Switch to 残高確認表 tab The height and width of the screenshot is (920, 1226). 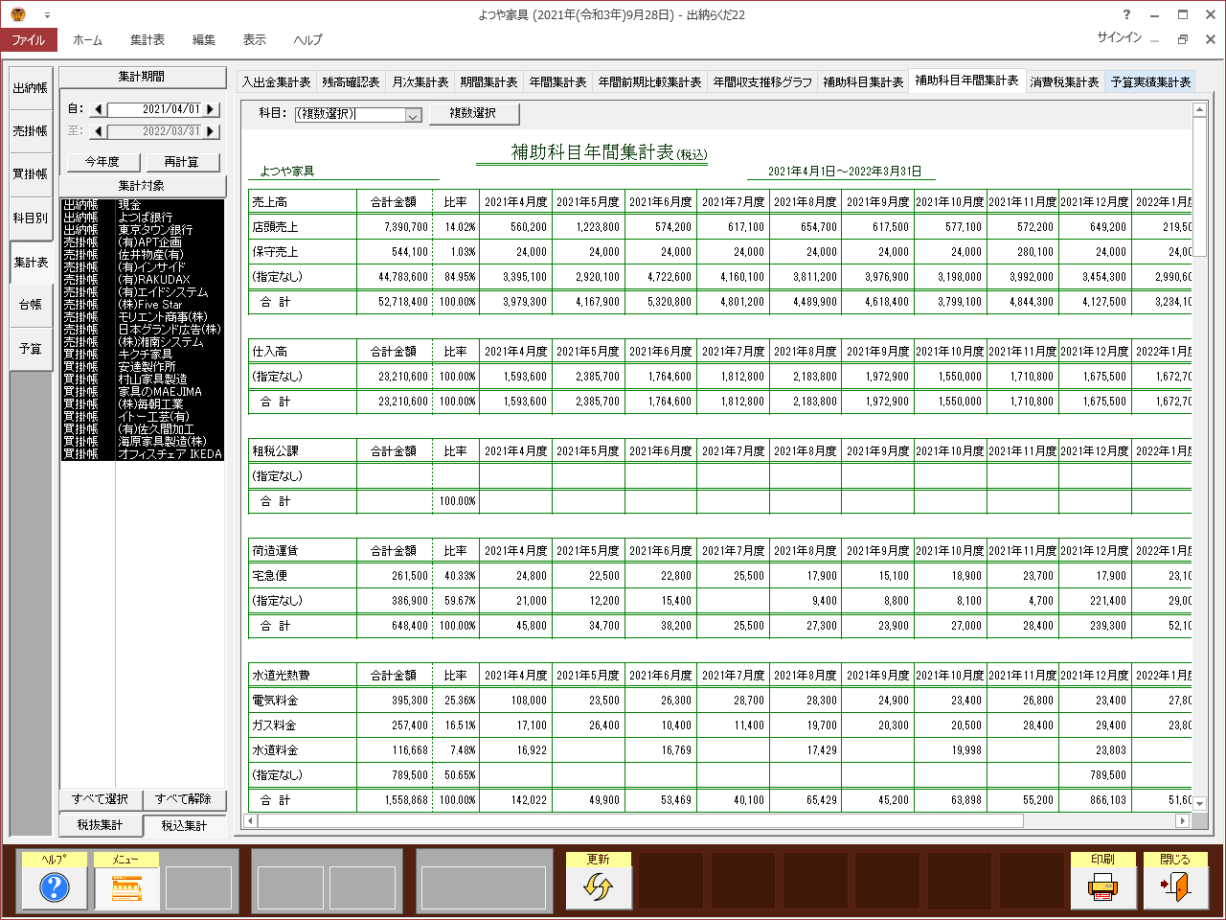pyautogui.click(x=351, y=82)
